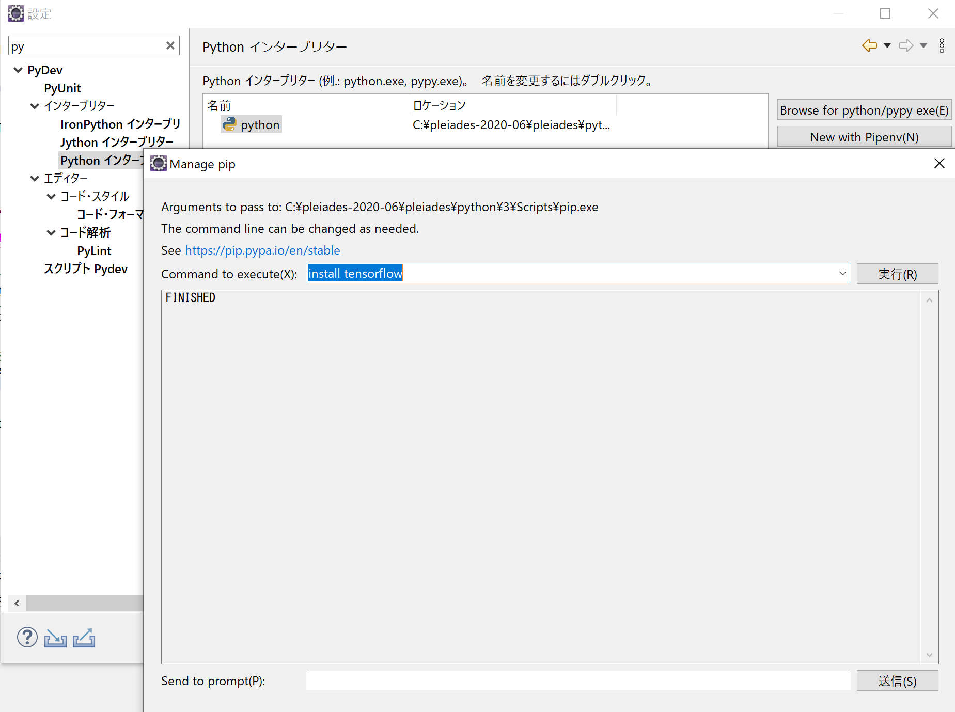Click the tree horizontal scrollbar track
This screenshot has height=712, width=955.
(x=85, y=603)
